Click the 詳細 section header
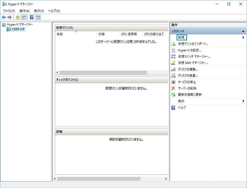This screenshot has height=188, width=247. tap(112, 132)
